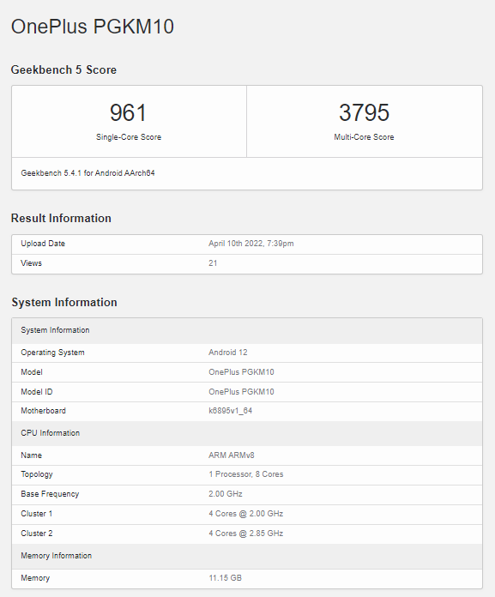This screenshot has width=495, height=597.
Task: Select the memory value 11.15 GB
Action: pos(225,578)
